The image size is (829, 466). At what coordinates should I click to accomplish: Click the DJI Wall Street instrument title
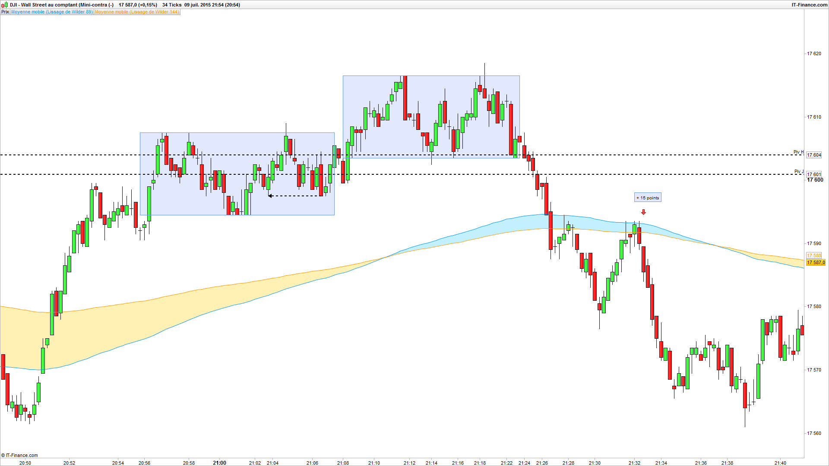(62, 5)
